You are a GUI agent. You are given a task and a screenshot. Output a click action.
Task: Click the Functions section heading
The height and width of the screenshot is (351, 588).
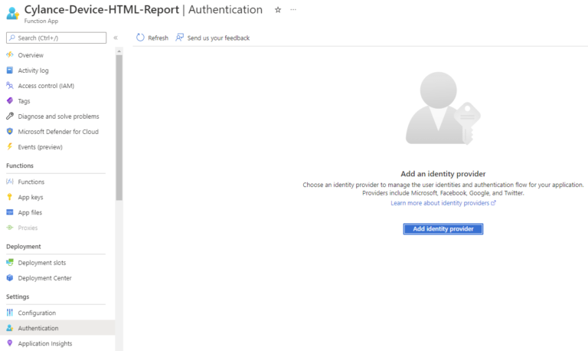tap(20, 166)
